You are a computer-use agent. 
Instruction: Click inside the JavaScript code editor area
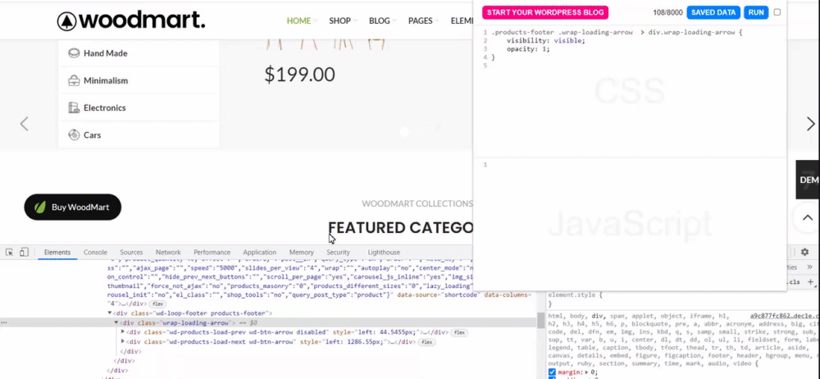pos(629,225)
